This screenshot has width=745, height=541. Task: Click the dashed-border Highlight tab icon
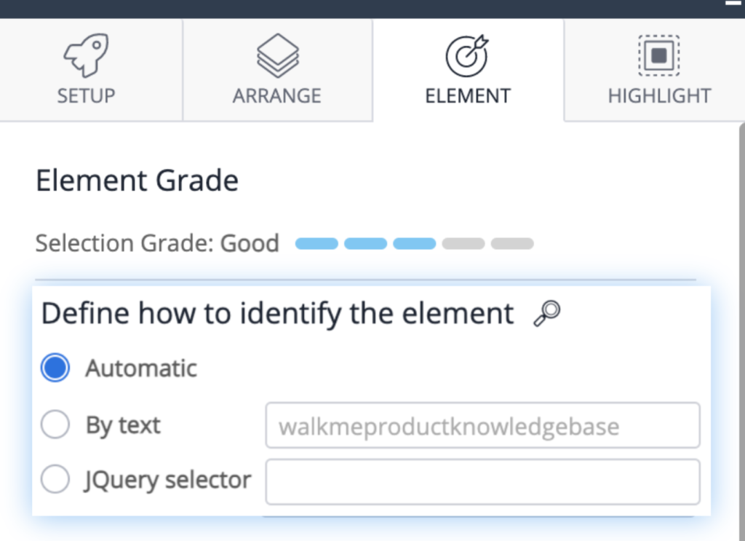click(658, 55)
